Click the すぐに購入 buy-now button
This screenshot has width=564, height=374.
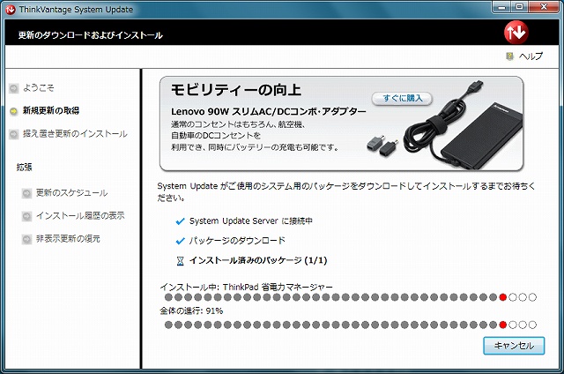tap(402, 98)
